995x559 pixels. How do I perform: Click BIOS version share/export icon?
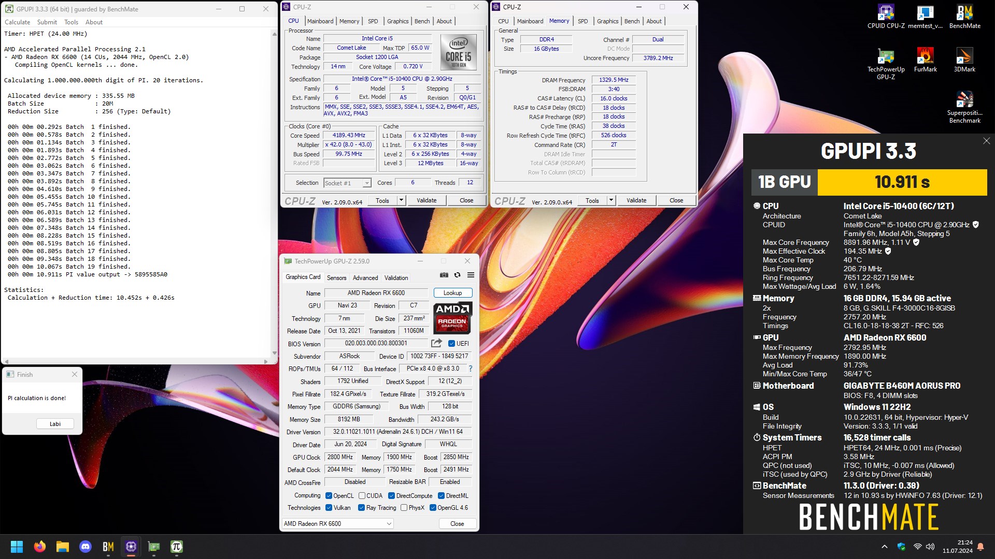(436, 343)
